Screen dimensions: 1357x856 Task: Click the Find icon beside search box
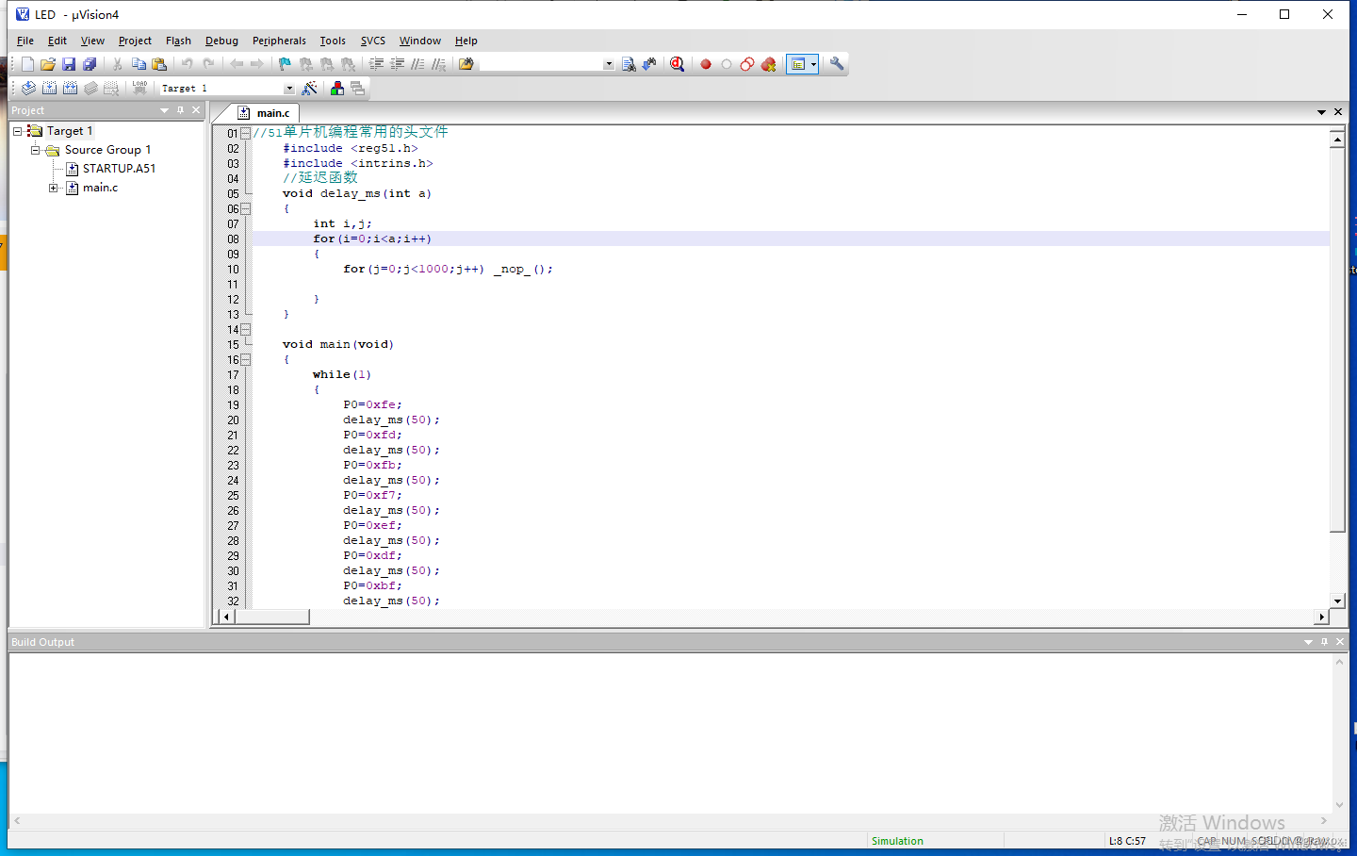pos(629,64)
